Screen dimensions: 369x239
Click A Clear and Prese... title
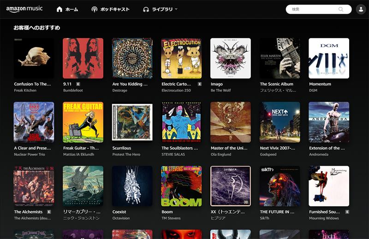pyautogui.click(x=32, y=148)
